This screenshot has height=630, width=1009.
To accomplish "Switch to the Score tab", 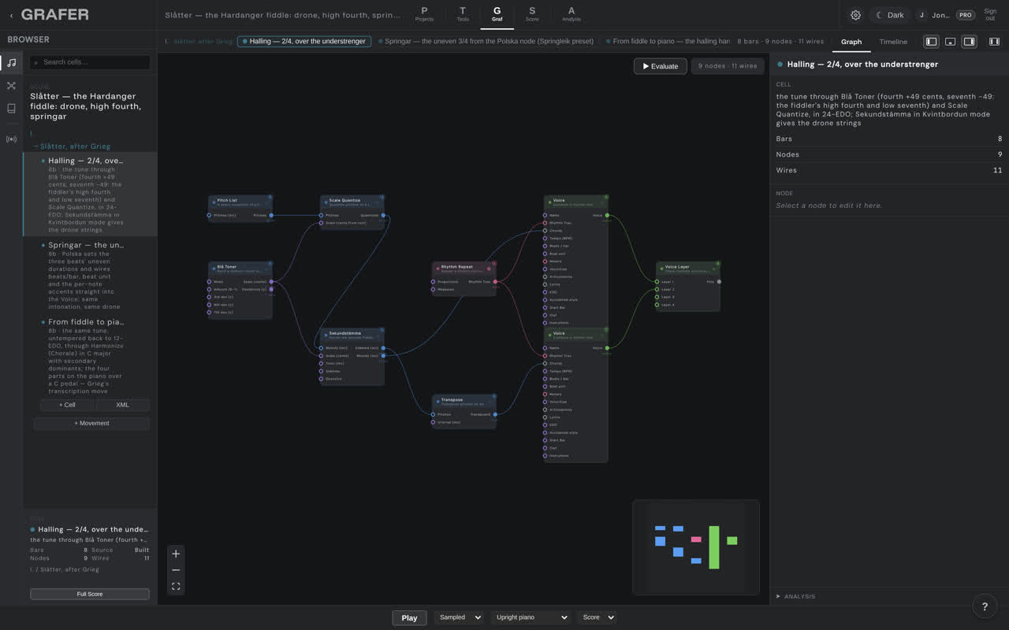I will point(532,14).
